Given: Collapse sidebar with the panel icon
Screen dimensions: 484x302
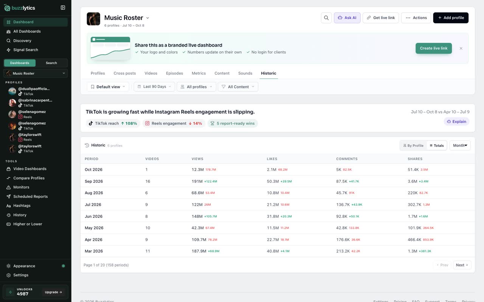Looking at the screenshot, I should click(x=63, y=8).
